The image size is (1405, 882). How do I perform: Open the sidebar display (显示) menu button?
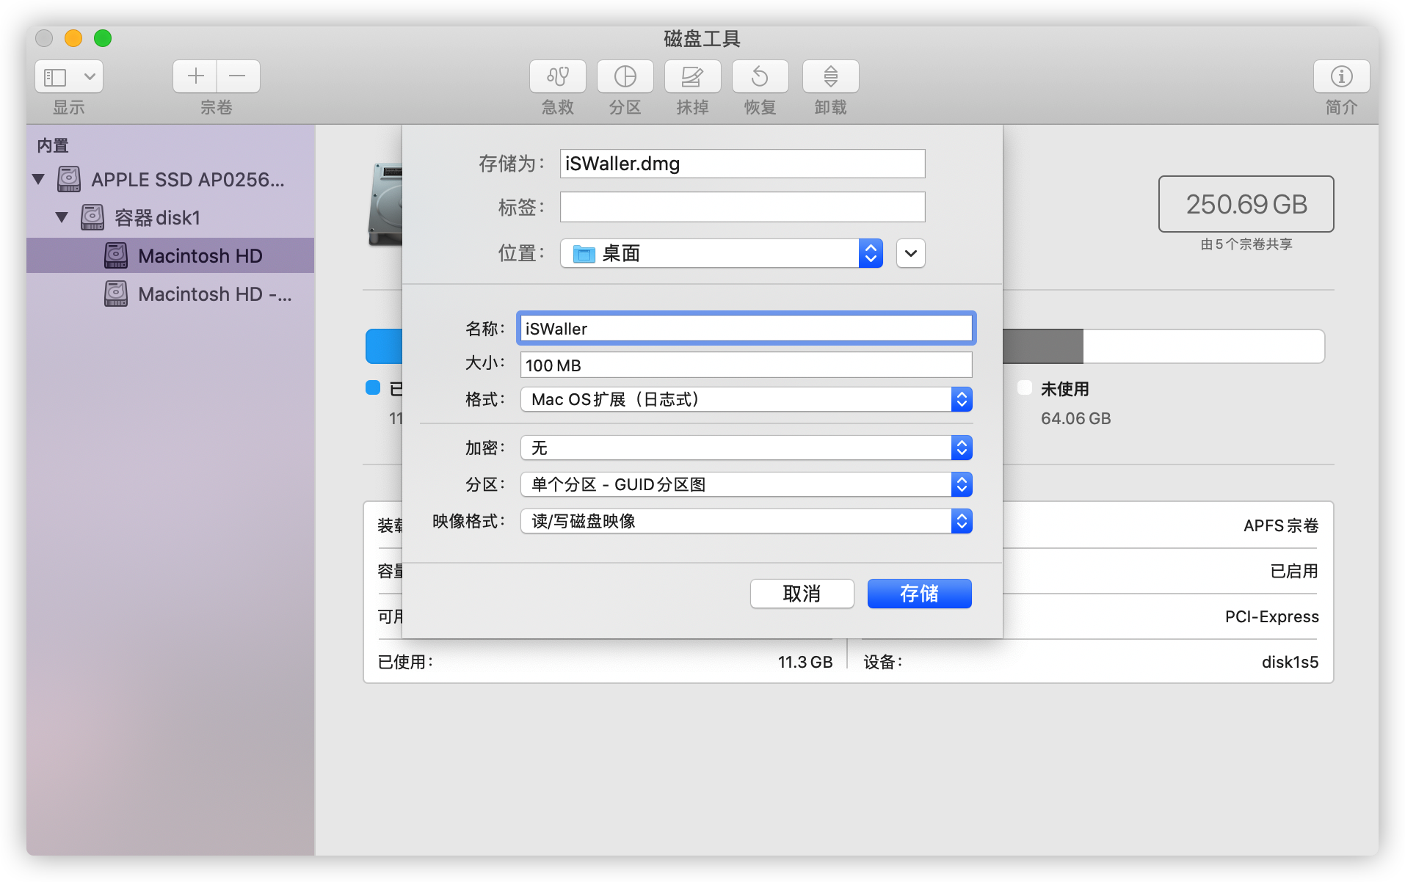(69, 76)
